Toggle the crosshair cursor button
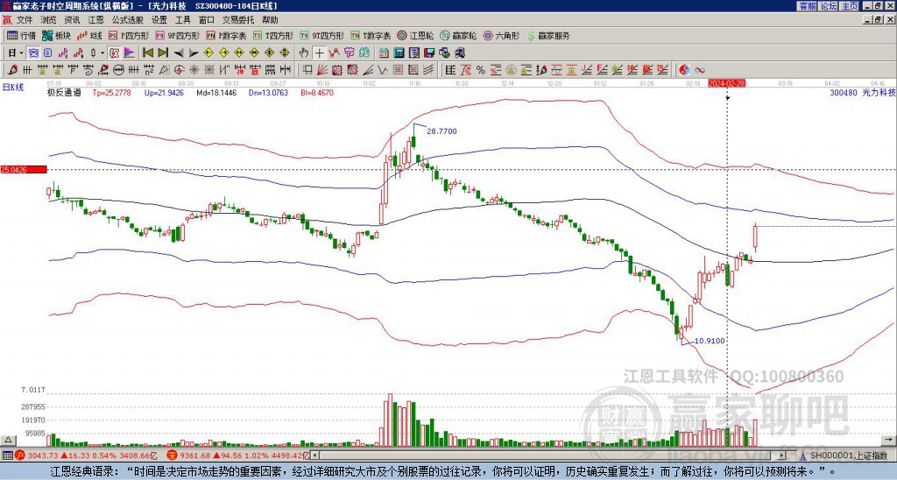The width and height of the screenshot is (897, 480). coord(319,53)
